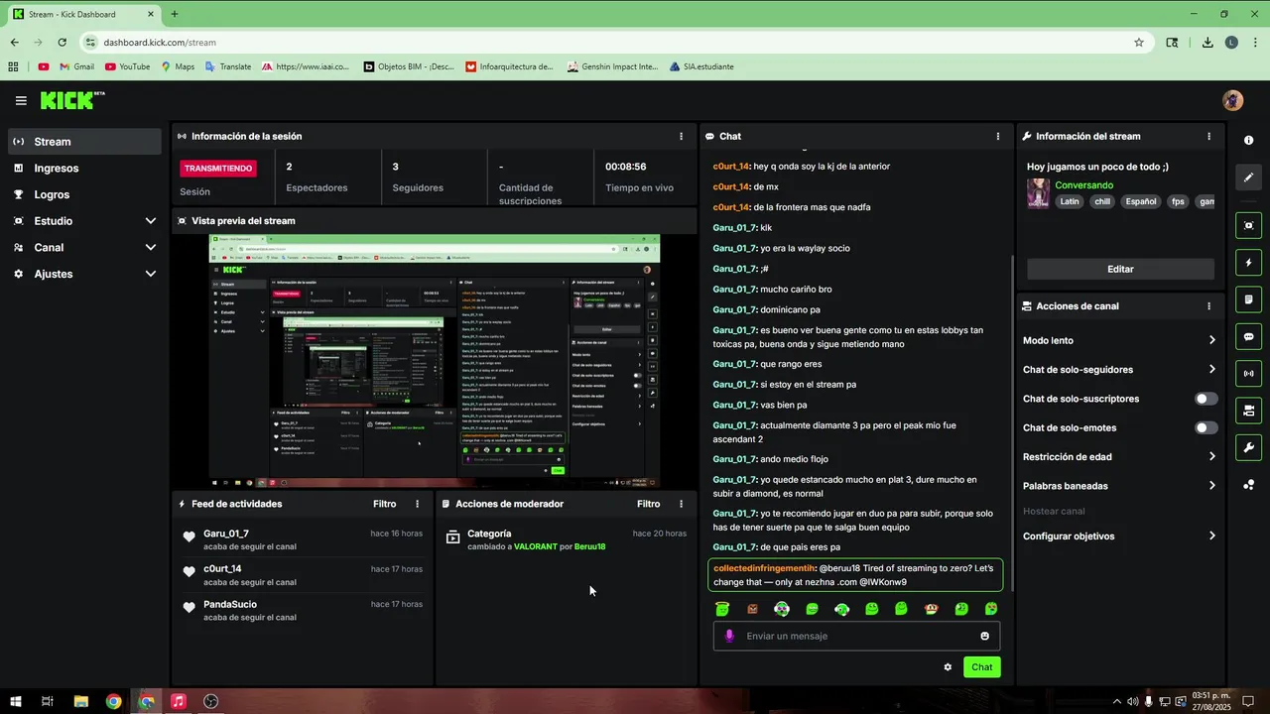Open Filtro in Feed de actividades
1270x714 pixels.
tap(385, 504)
